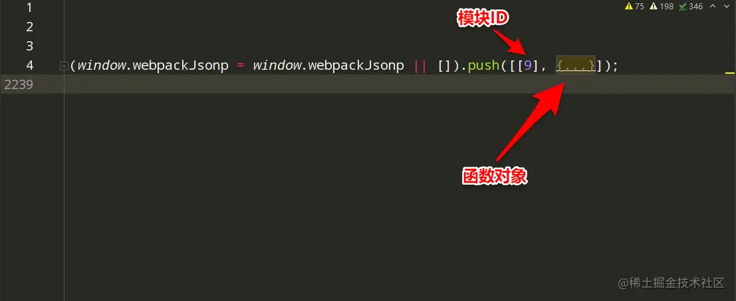The height and width of the screenshot is (301, 736).
Task: Place the cursor on the push method name
Action: pyautogui.click(x=483, y=65)
